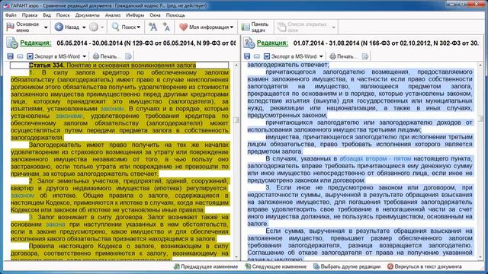Open Моя информация heart menu
488x274 pixels.
(206, 27)
